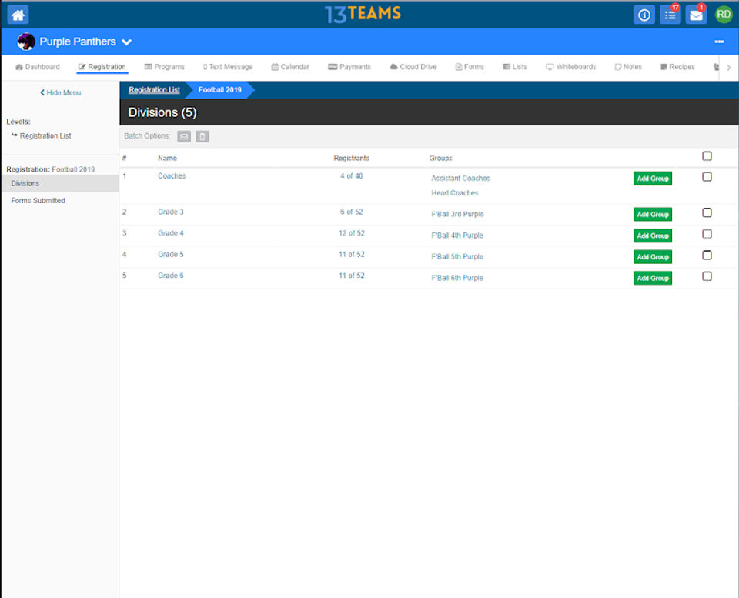Click Add Group for Grade 3
This screenshot has width=739, height=598.
click(x=653, y=215)
